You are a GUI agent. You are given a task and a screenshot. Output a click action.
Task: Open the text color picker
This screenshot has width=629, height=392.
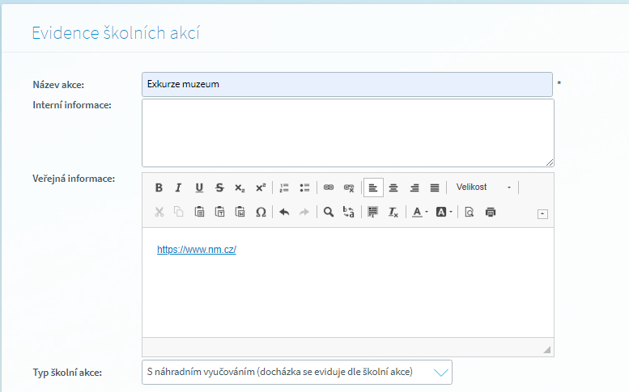[419, 213]
